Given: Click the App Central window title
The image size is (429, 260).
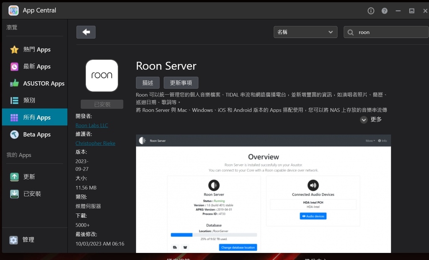Looking at the screenshot, I should coord(39,10).
